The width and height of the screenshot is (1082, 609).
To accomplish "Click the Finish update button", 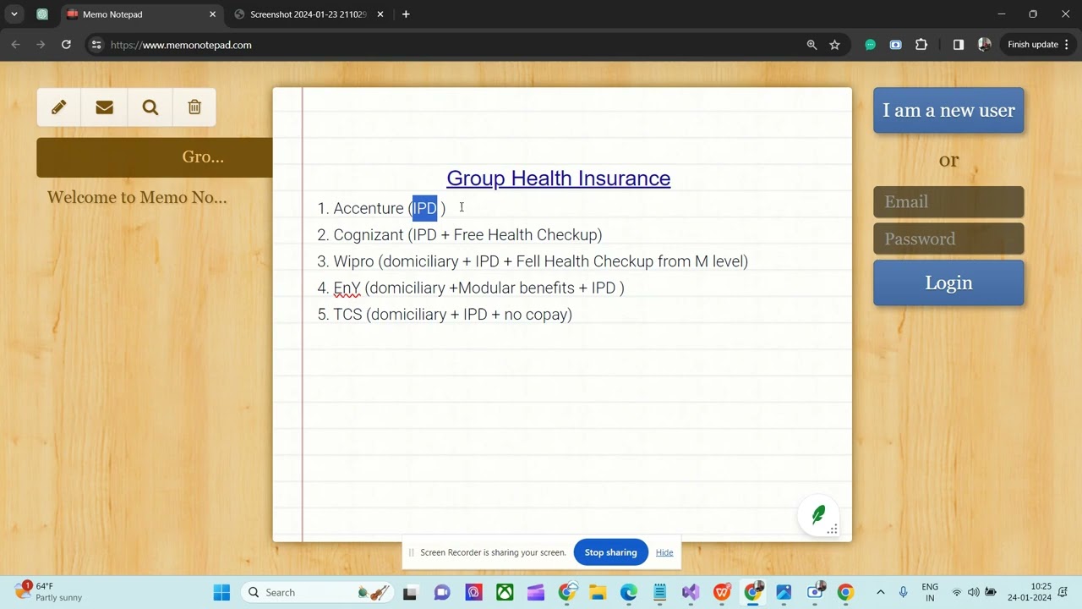I will (x=1039, y=45).
